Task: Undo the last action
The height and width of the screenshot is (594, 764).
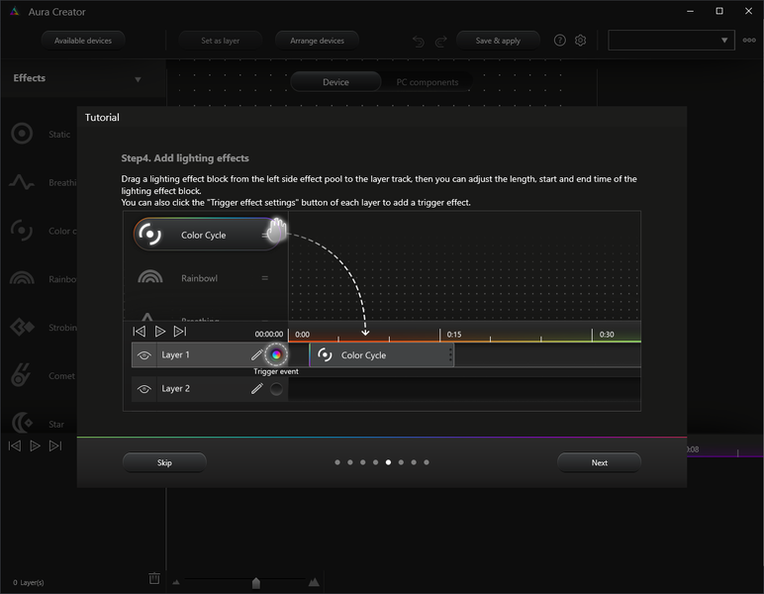Action: click(418, 41)
